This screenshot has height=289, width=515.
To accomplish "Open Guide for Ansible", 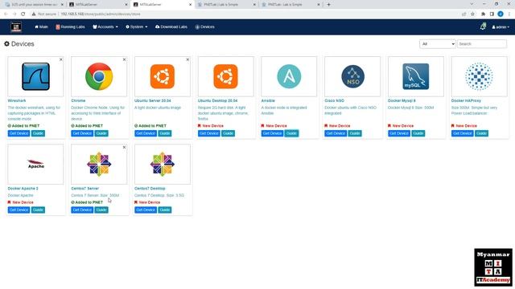I will click(291, 133).
